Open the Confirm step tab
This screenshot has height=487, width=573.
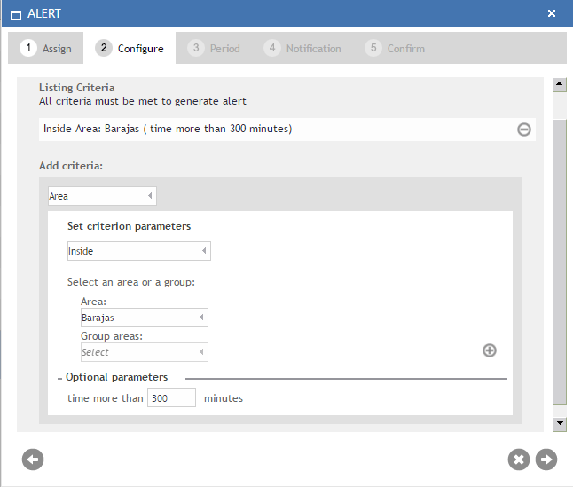[395, 48]
